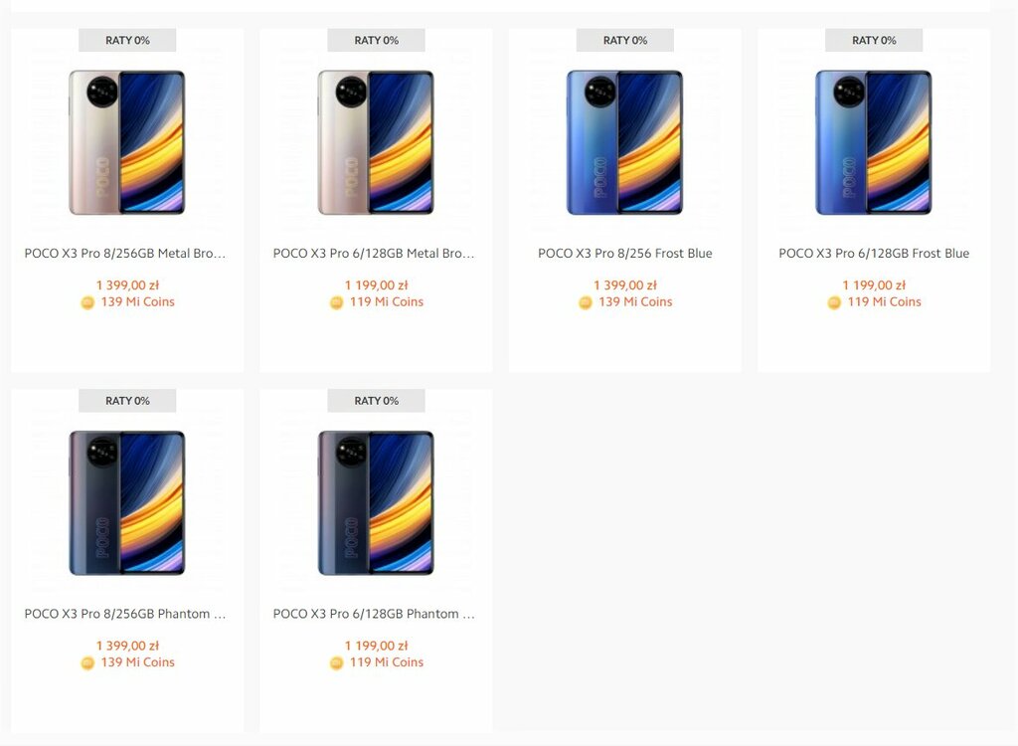Viewport: 1018px width, 746px height.
Task: Click the POCO X3 Pro 8/256 Frost Blue title
Action: [624, 254]
